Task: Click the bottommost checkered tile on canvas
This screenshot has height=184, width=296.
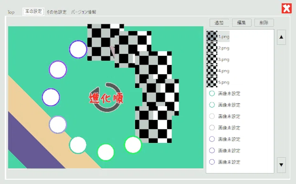Action: coord(153,124)
